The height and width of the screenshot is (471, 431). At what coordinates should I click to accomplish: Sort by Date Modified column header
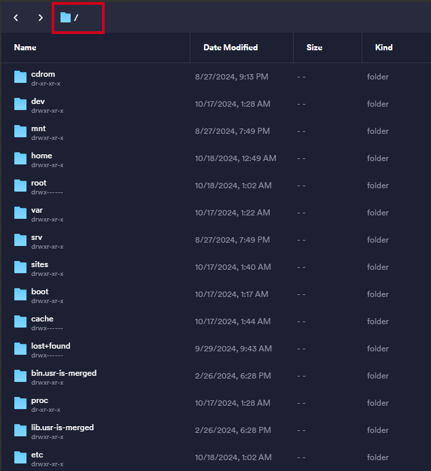click(230, 48)
